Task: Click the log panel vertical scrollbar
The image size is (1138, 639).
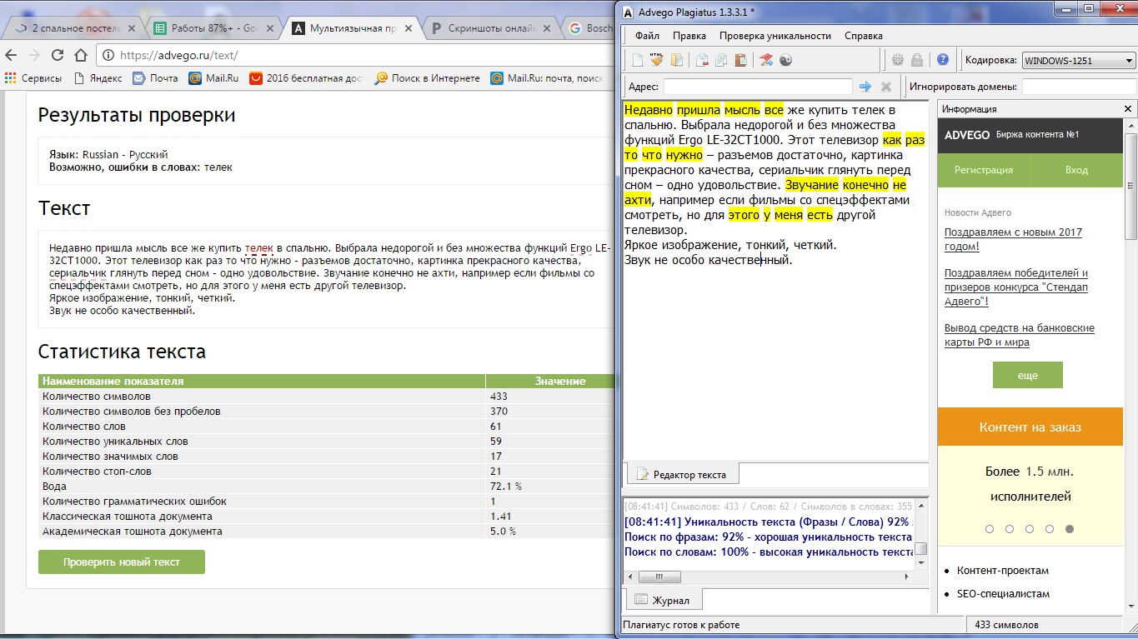Action: (x=921, y=533)
